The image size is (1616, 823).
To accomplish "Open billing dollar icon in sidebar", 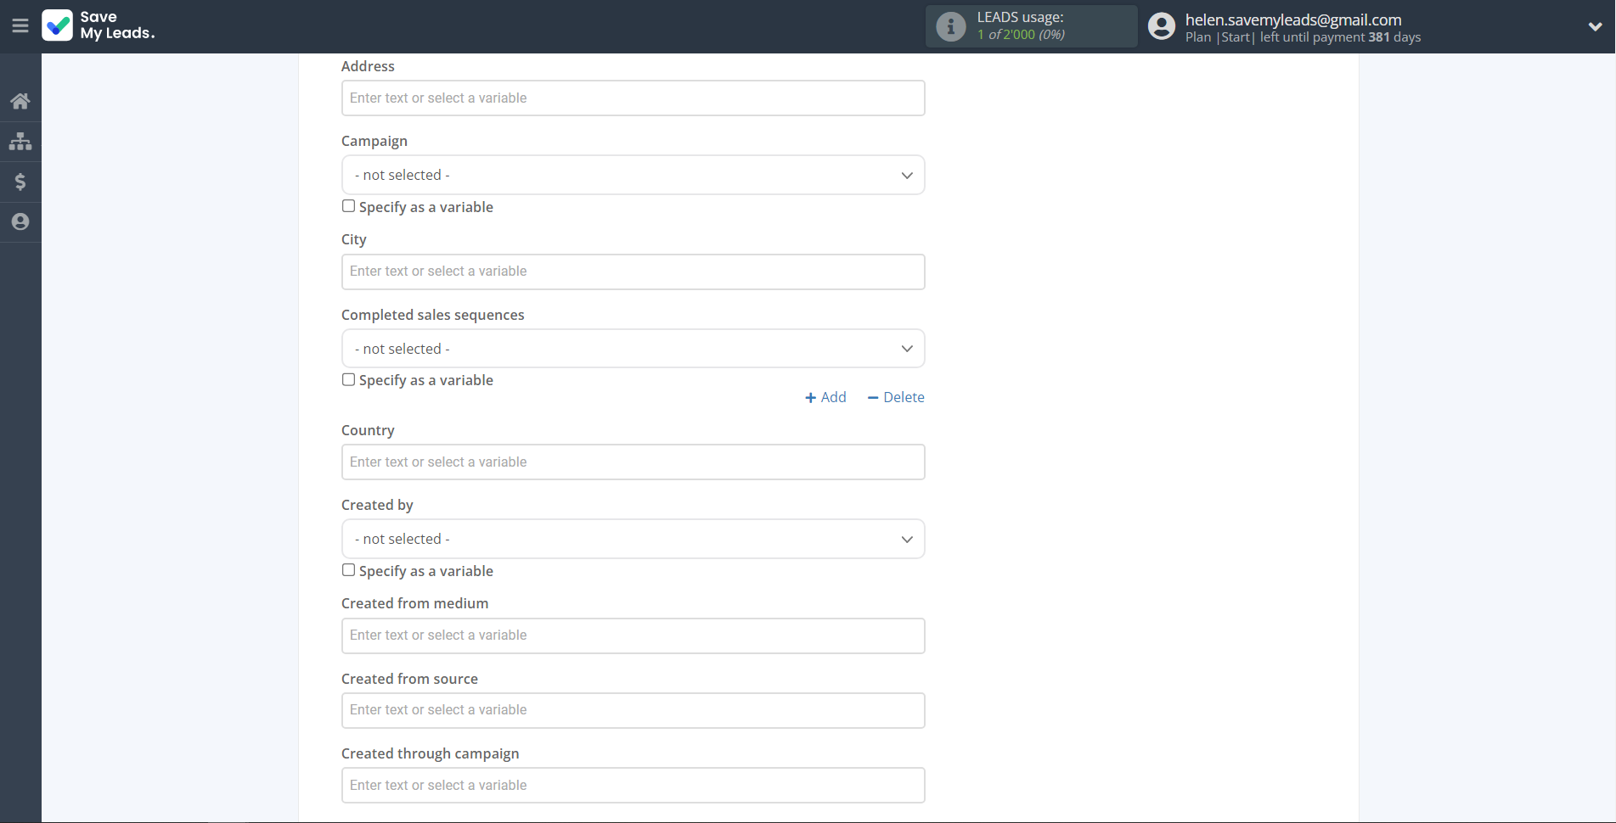I will point(20,181).
